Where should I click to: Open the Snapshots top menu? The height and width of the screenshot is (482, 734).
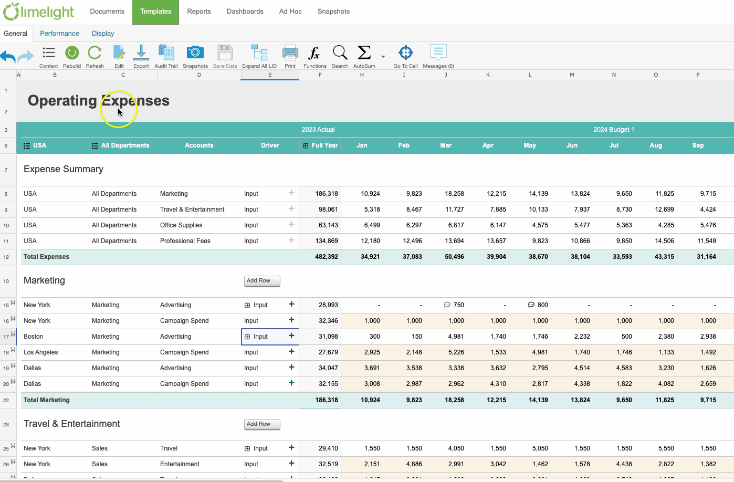333,12
